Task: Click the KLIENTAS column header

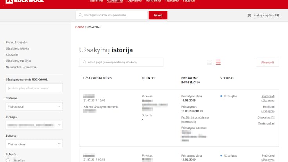Action: pos(148,78)
